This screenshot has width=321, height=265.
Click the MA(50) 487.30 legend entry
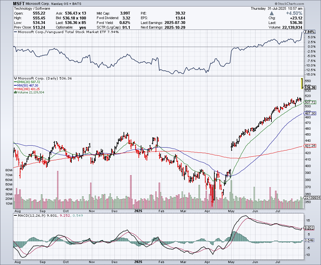(x=26, y=85)
